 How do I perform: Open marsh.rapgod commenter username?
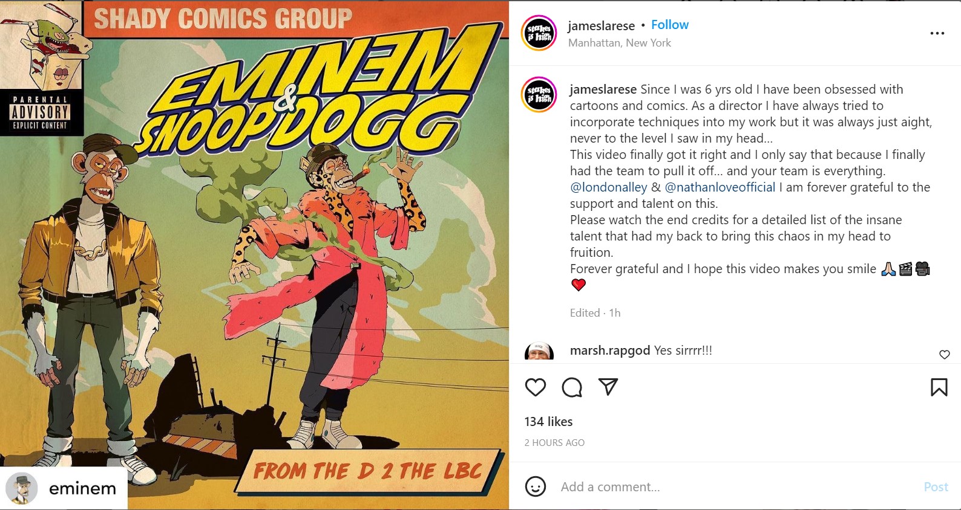coord(610,350)
